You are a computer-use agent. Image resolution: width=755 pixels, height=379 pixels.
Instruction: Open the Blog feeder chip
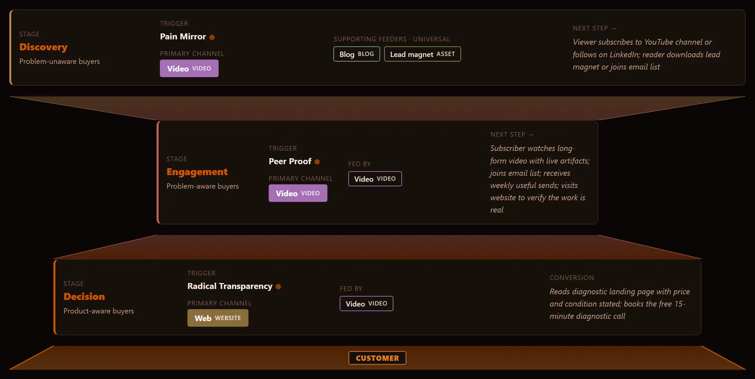pos(356,54)
